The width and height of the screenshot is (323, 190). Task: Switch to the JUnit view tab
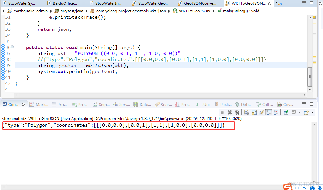203,104
